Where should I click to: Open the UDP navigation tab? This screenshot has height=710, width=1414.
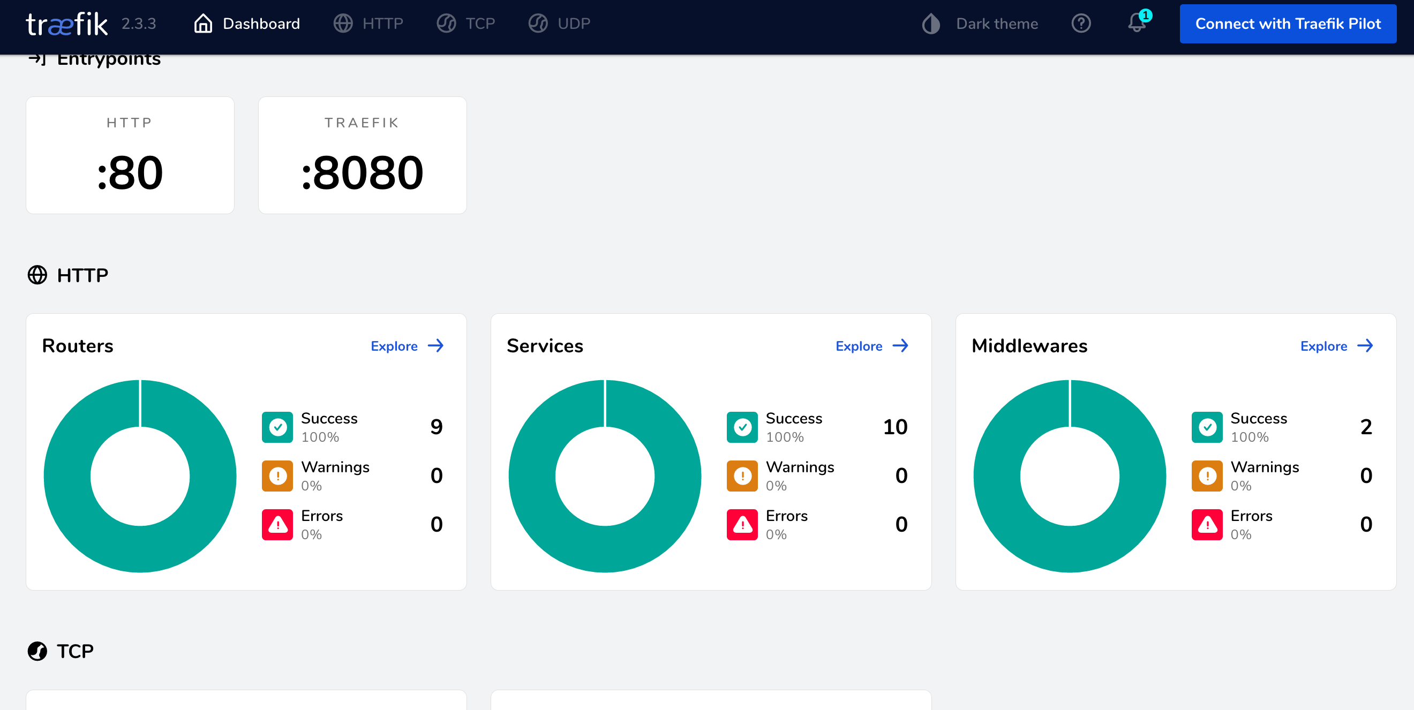point(559,24)
